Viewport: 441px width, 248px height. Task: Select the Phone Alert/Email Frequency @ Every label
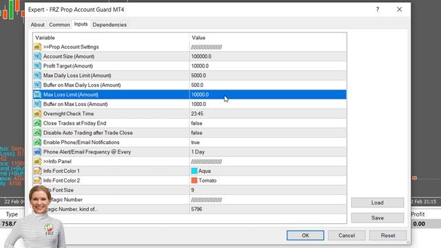pos(87,152)
